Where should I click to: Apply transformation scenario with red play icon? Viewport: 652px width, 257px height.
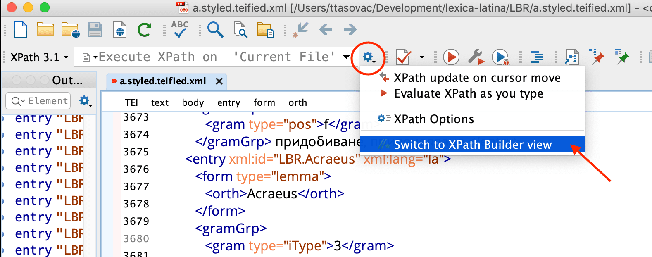coord(451,57)
